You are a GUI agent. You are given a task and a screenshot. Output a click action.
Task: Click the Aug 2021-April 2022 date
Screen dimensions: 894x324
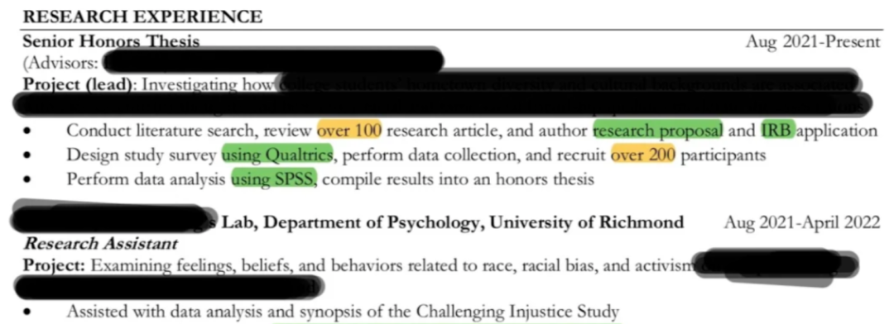click(802, 222)
